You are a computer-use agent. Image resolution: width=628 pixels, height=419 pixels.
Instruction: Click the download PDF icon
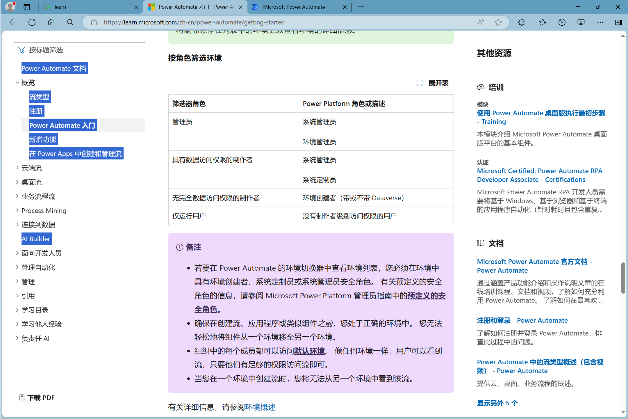[x=22, y=397]
